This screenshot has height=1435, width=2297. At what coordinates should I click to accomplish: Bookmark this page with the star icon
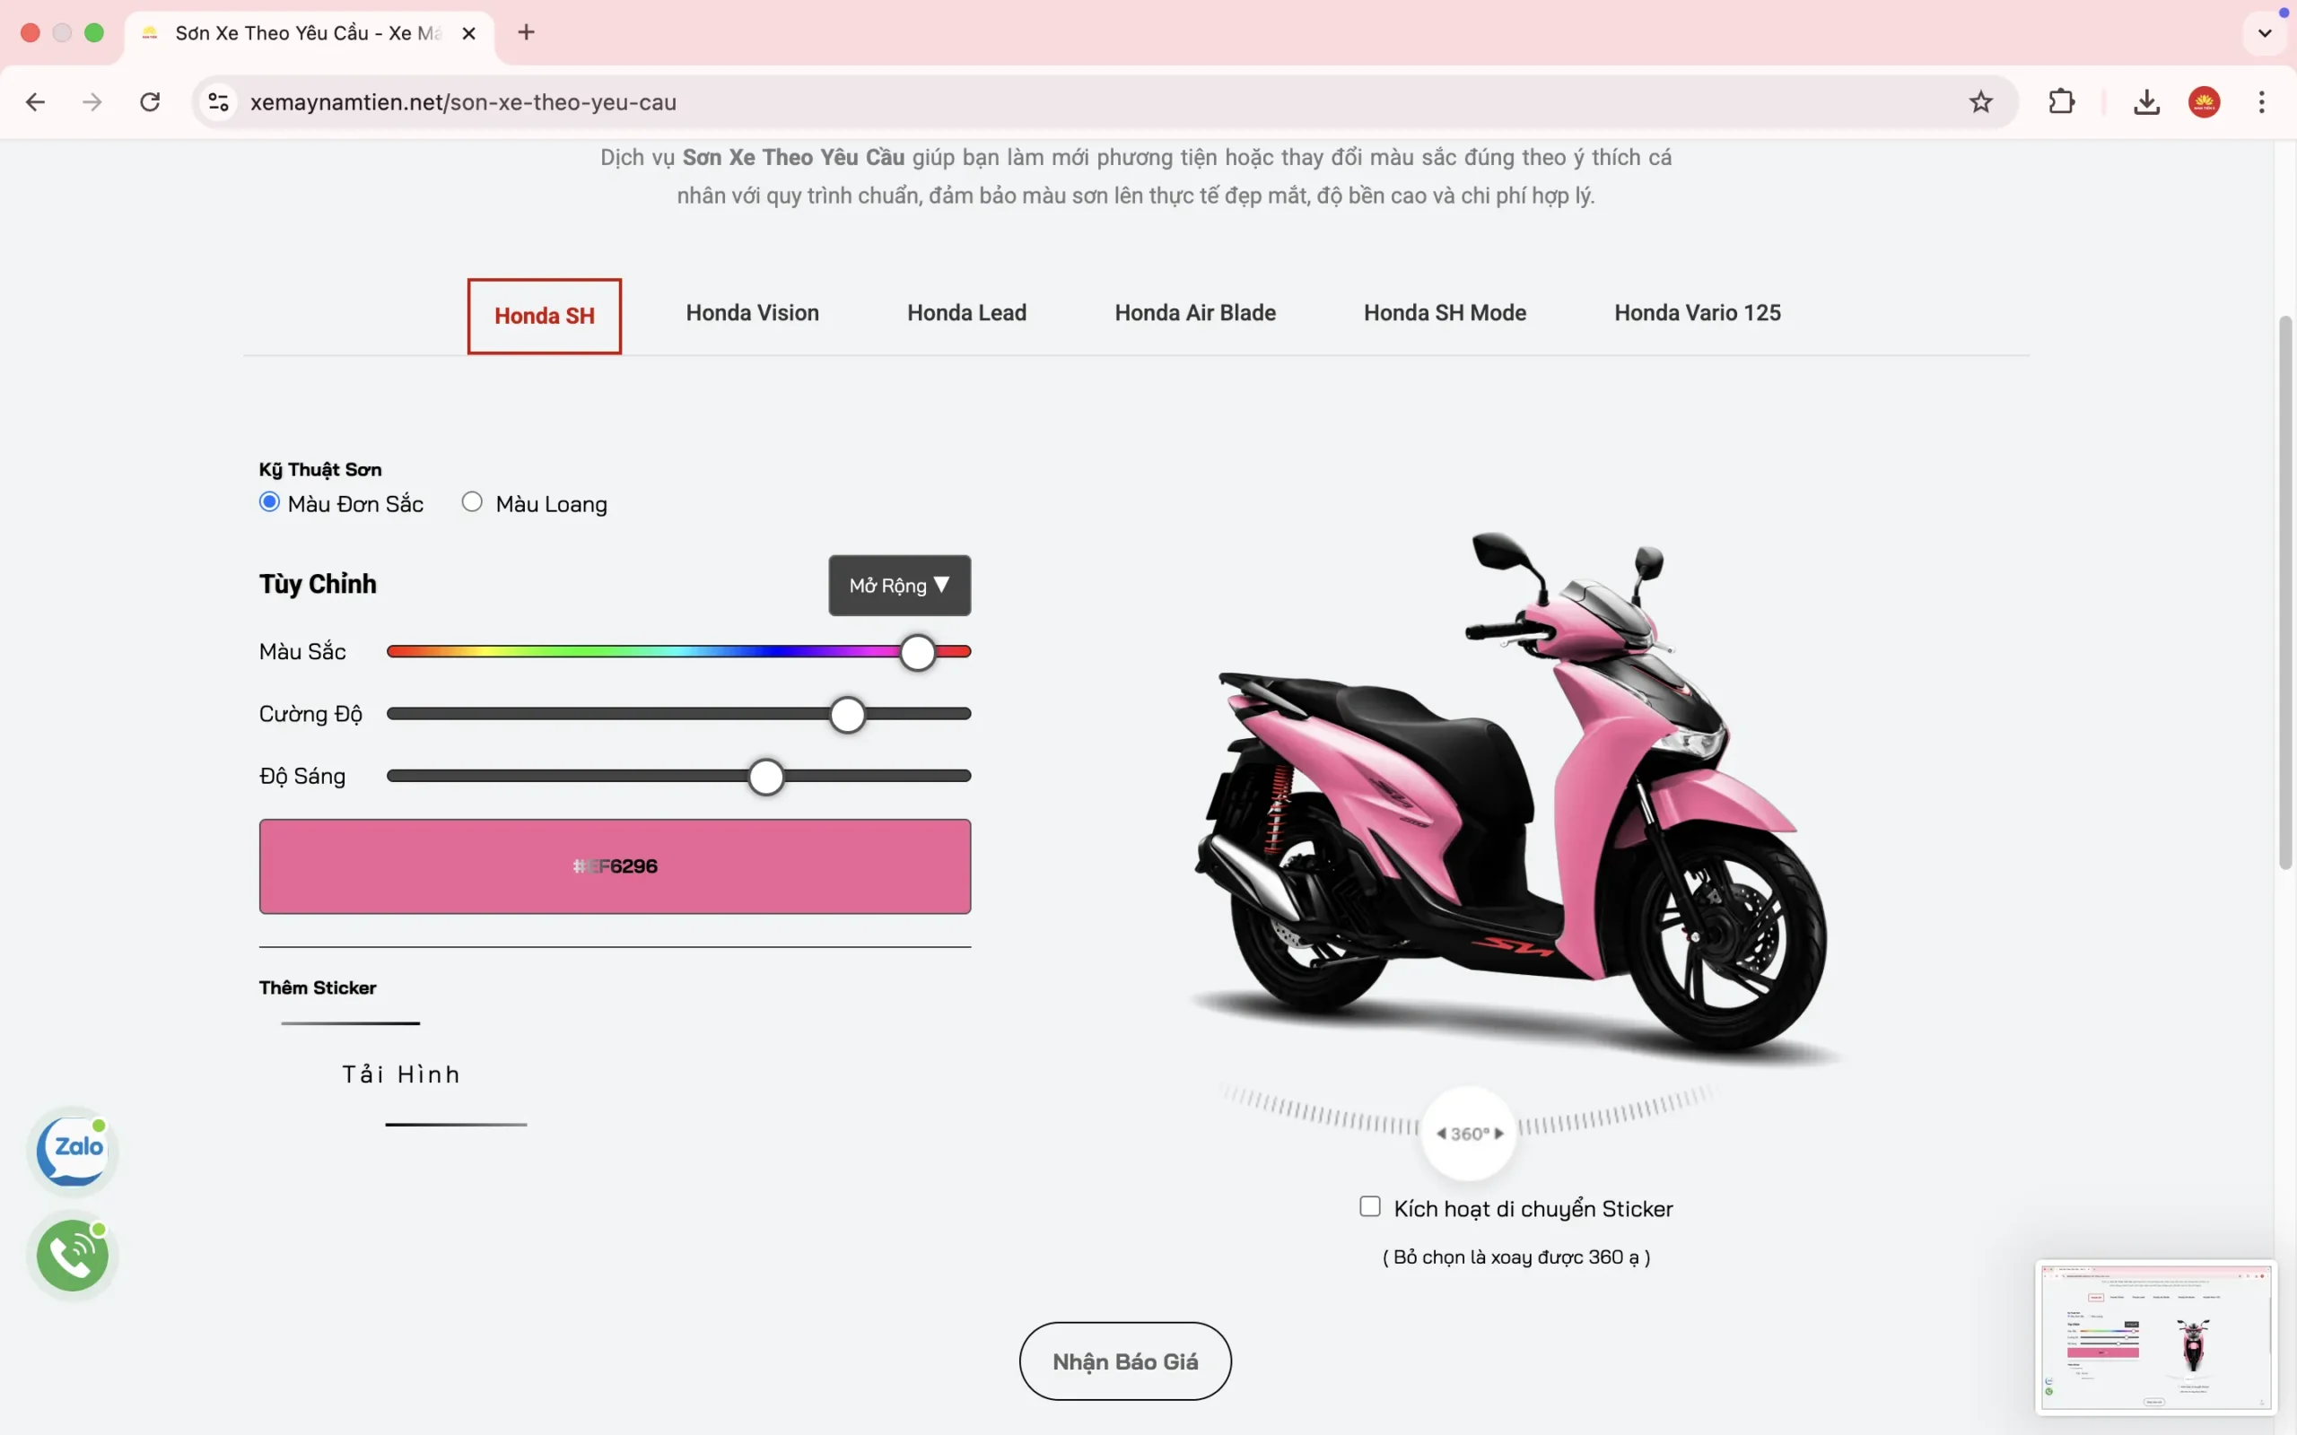click(1980, 101)
